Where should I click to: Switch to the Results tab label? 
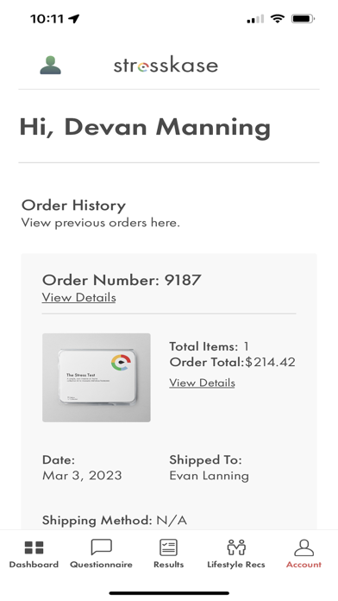tap(168, 565)
